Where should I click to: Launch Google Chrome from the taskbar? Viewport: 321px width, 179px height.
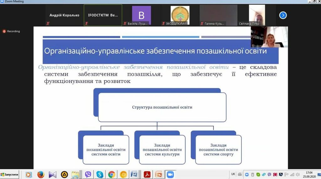click(x=112, y=175)
